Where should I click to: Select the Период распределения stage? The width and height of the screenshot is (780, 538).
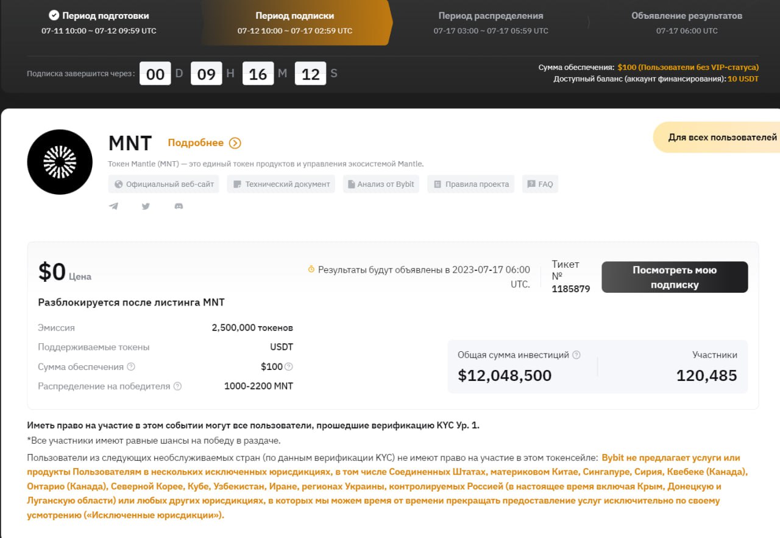tap(491, 23)
